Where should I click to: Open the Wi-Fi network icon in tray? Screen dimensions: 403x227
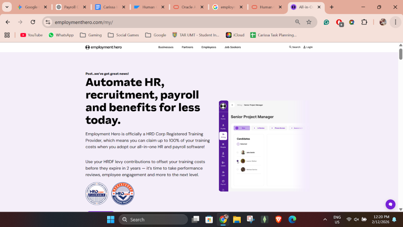pos(349,220)
